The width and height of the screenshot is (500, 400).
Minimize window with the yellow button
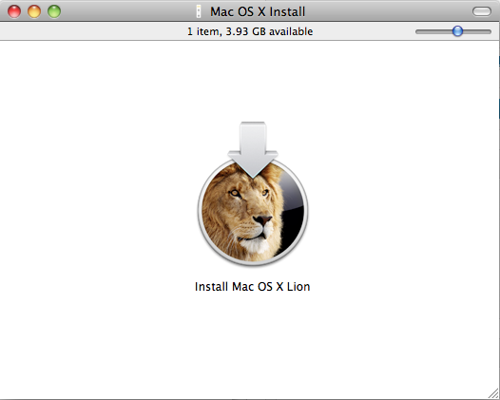point(34,11)
